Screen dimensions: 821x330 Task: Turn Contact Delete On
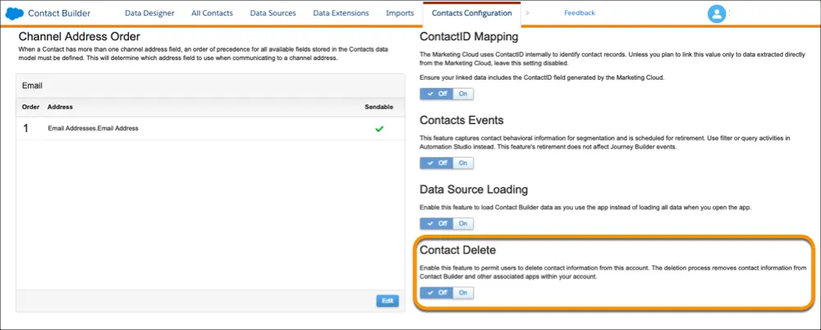coord(463,293)
